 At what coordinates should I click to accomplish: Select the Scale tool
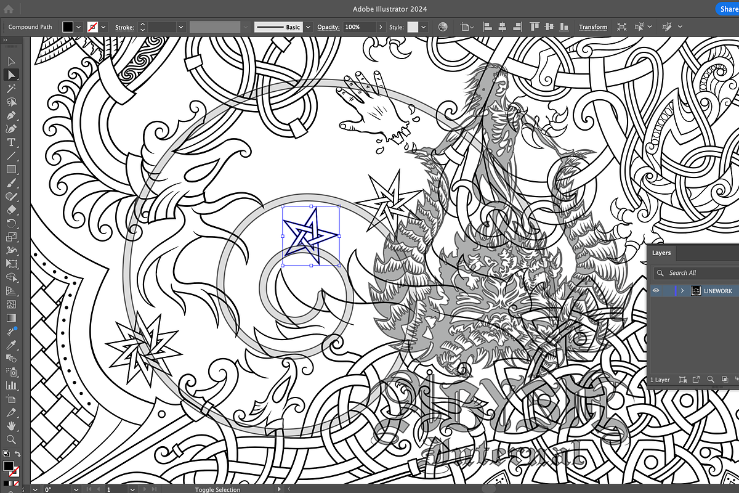pyautogui.click(x=11, y=237)
